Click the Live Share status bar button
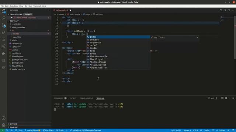The width and height of the screenshot is (236, 132). (48, 130)
